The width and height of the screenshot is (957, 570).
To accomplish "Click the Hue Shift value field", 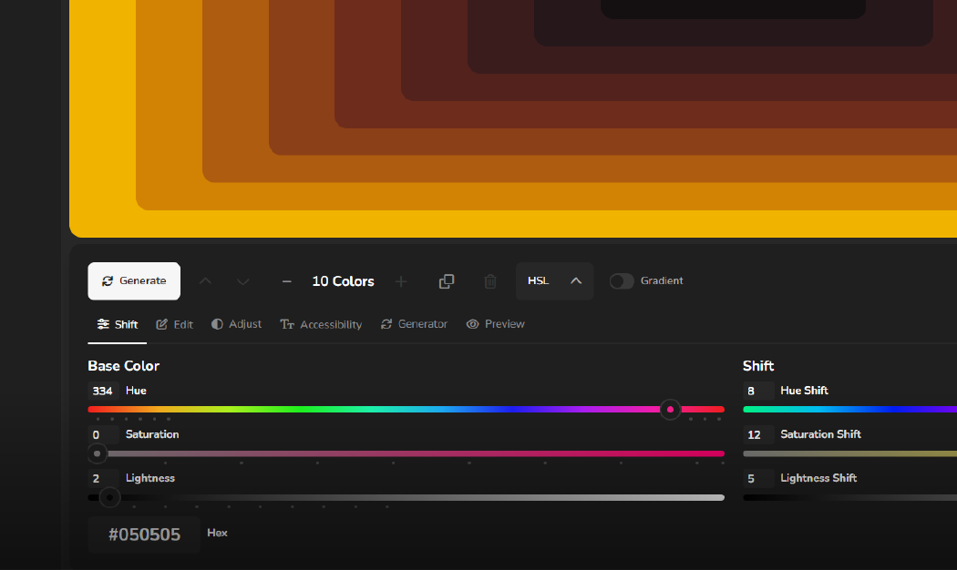I will pos(758,391).
